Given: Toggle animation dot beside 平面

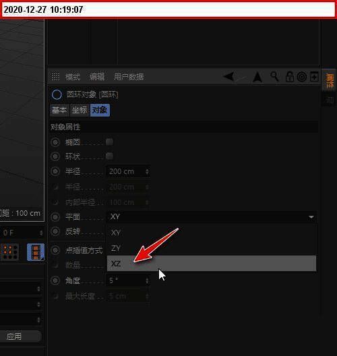Looking at the screenshot, I should [x=55, y=217].
